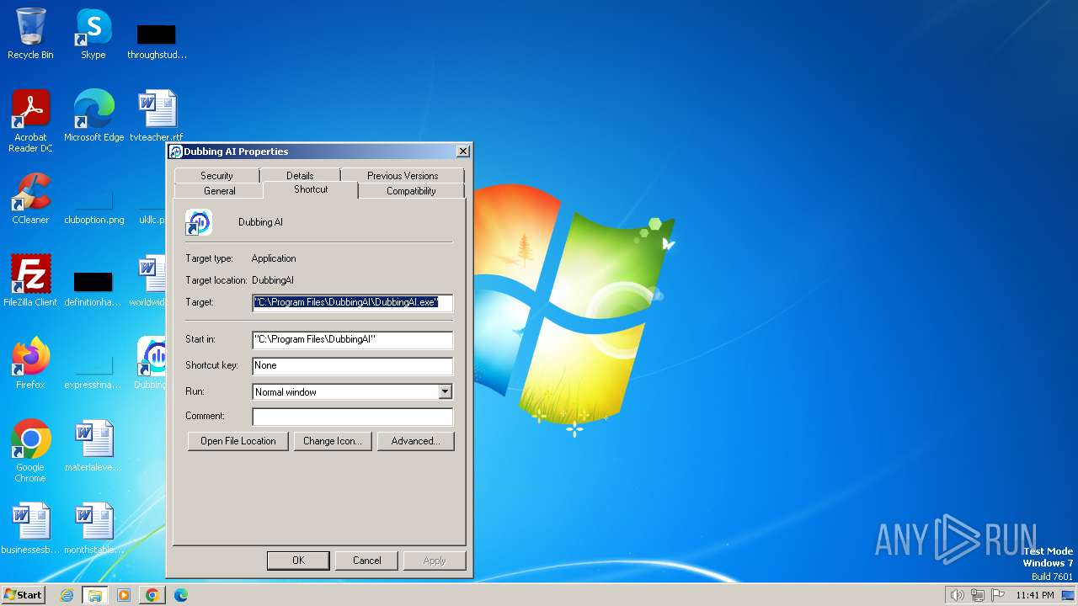Viewport: 1078px width, 606px height.
Task: Select the cluboption.png desktop file
Action: (93, 205)
